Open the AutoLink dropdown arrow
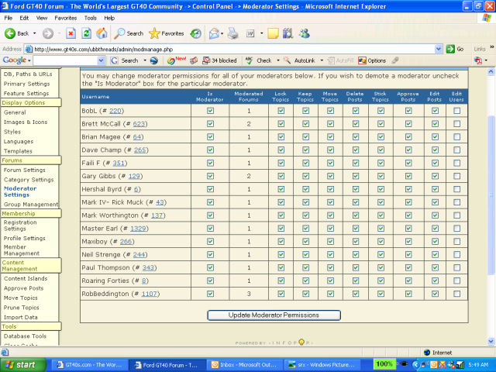496x372 pixels. (322, 60)
